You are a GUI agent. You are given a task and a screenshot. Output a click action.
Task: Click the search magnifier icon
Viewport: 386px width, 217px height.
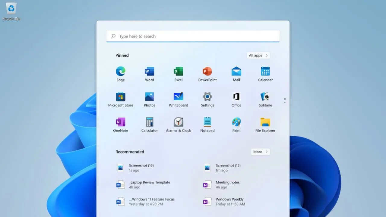tap(113, 36)
